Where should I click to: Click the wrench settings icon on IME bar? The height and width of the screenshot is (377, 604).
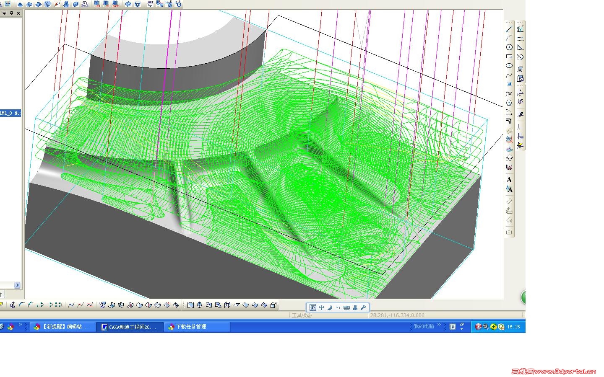pos(363,307)
